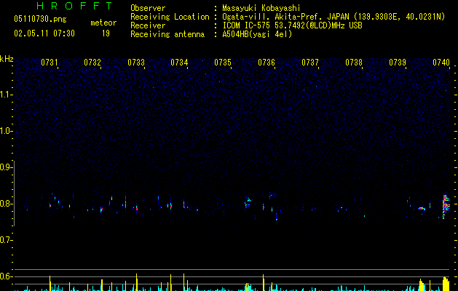
Task: Click the 1.1 kHz axis label
Action: tap(6, 95)
